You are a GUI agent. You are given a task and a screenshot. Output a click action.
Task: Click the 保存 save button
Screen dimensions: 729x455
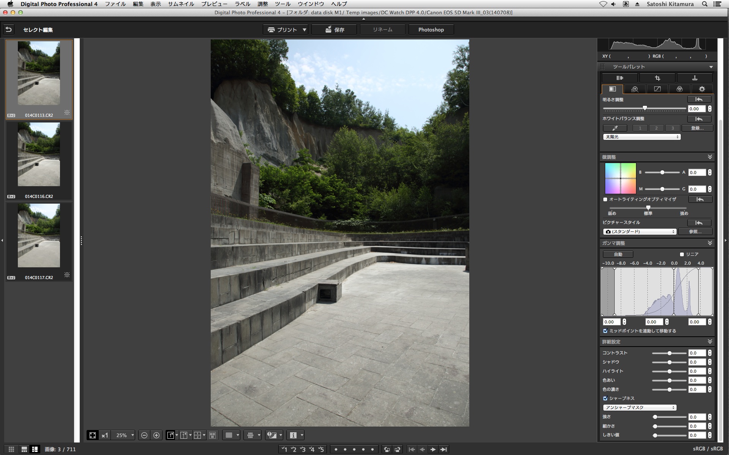click(334, 30)
